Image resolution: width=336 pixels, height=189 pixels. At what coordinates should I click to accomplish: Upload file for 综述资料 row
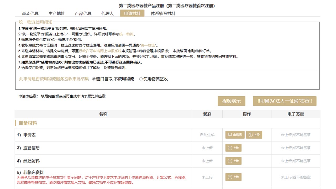pyautogui.click(x=233, y=161)
